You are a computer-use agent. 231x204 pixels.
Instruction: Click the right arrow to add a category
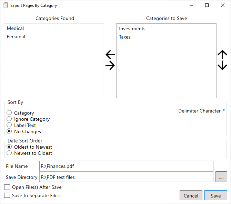coord(110,65)
